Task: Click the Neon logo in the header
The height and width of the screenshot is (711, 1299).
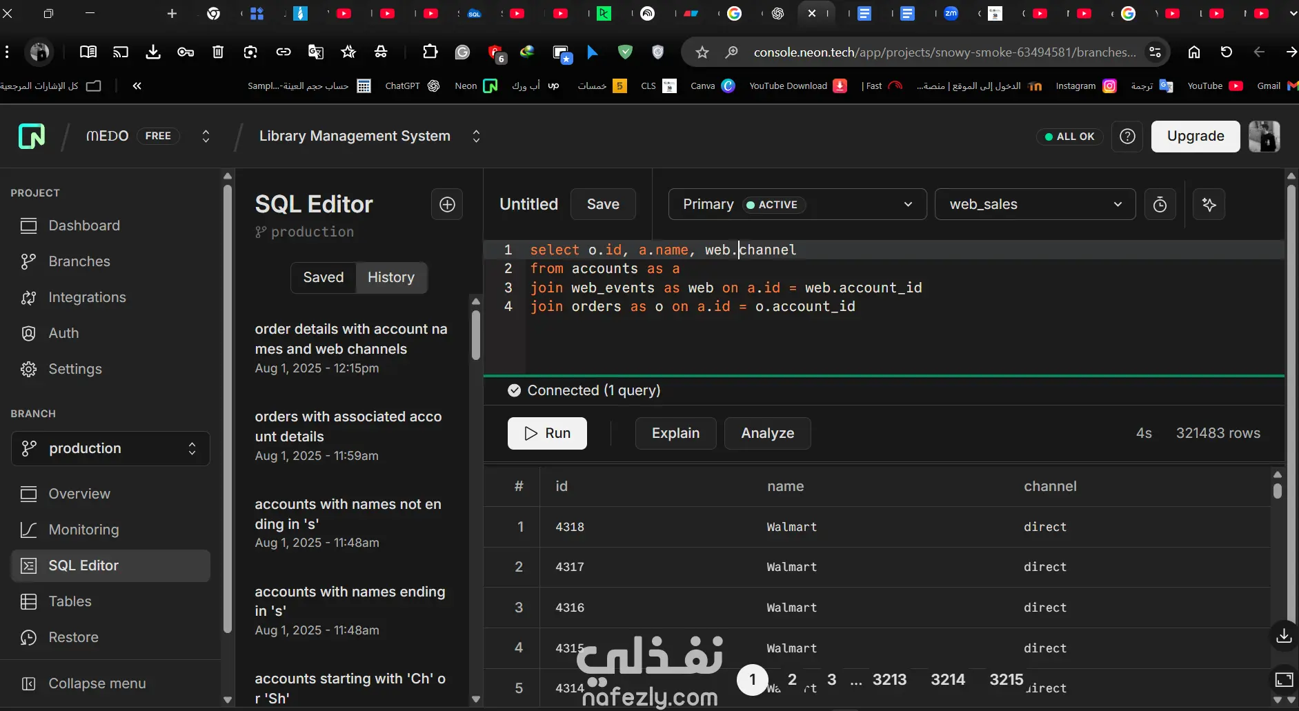Action: [x=32, y=137]
